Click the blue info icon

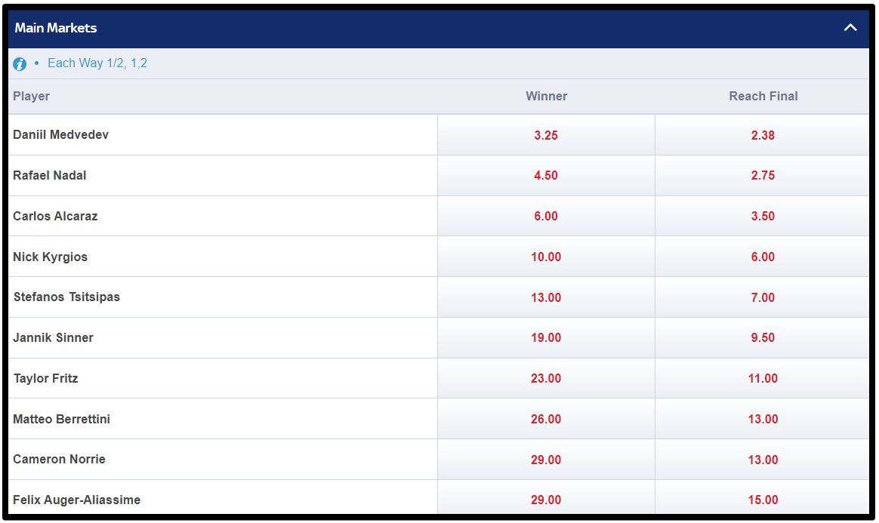point(20,64)
